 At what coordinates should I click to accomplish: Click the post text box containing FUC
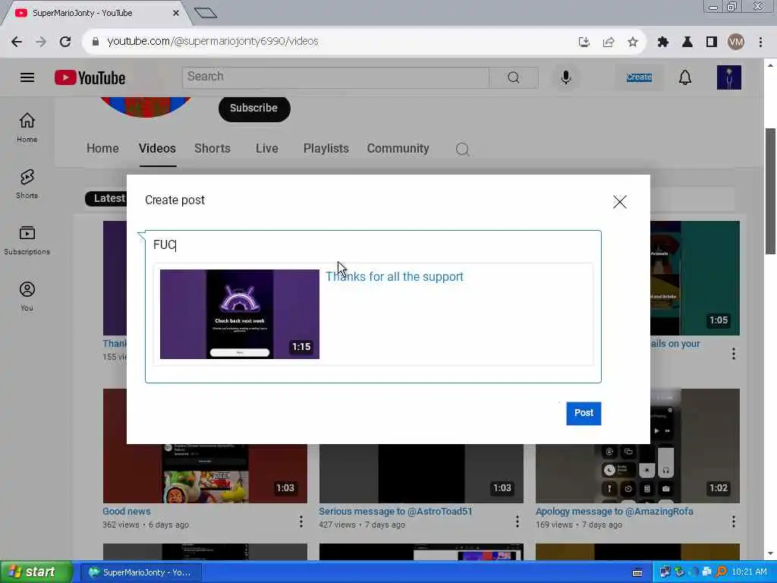click(373, 244)
